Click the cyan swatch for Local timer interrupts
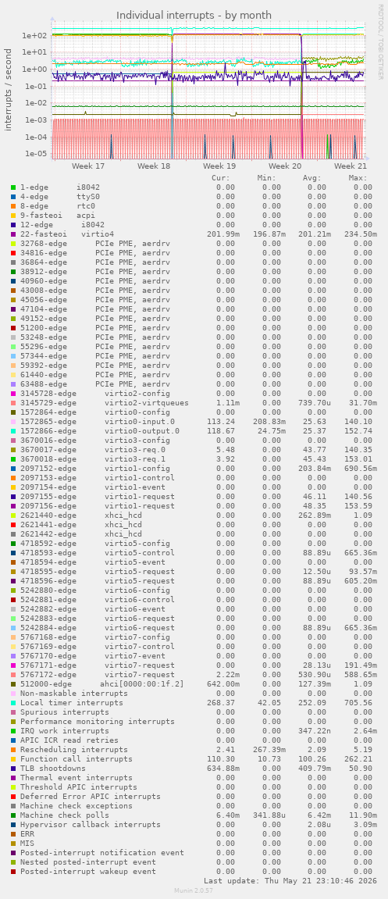Viewport: 388px width, 899px height. click(x=12, y=703)
